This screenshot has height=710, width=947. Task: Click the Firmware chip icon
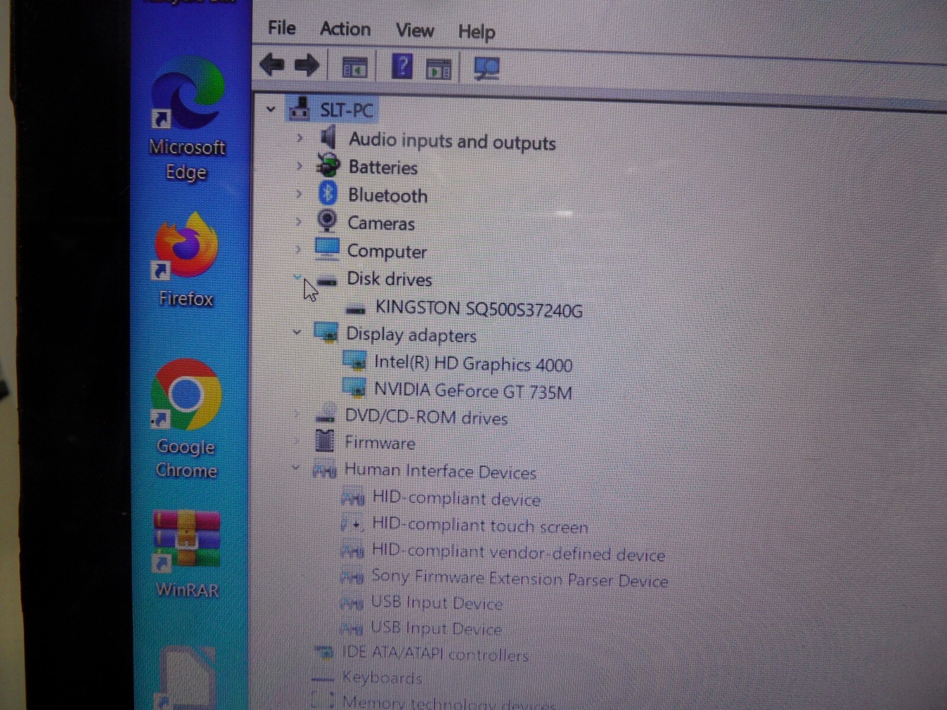coord(324,441)
